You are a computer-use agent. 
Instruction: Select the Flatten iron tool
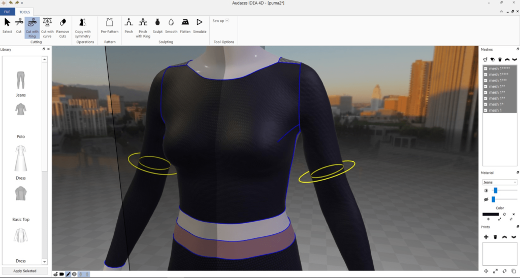point(185,26)
